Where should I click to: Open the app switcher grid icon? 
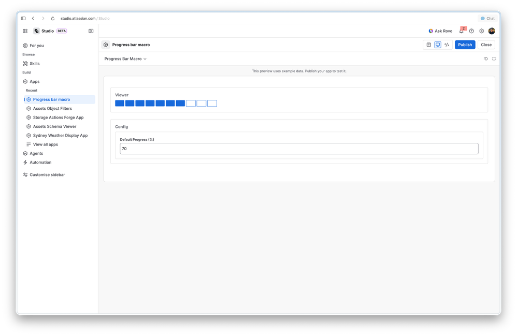click(x=25, y=31)
